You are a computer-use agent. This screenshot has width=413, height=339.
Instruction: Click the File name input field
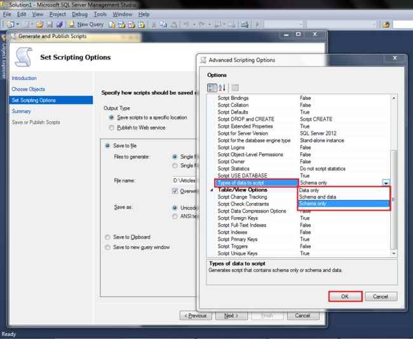185,180
